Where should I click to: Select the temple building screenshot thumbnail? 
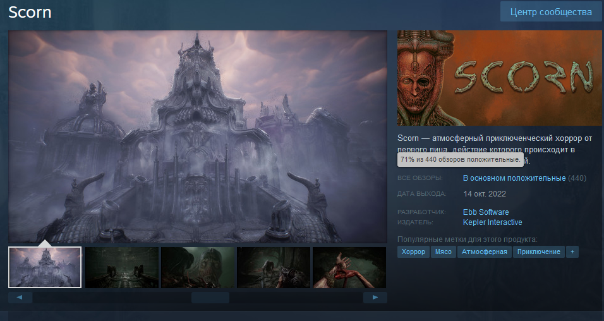click(45, 267)
